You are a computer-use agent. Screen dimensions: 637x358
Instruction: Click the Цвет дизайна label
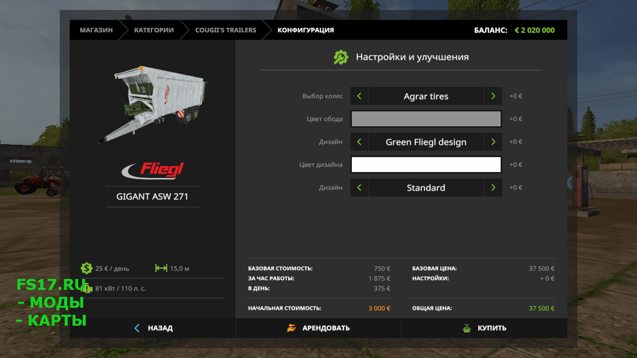[321, 165]
